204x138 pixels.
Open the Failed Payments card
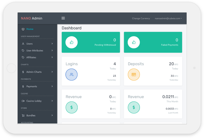pyautogui.click(x=153, y=42)
